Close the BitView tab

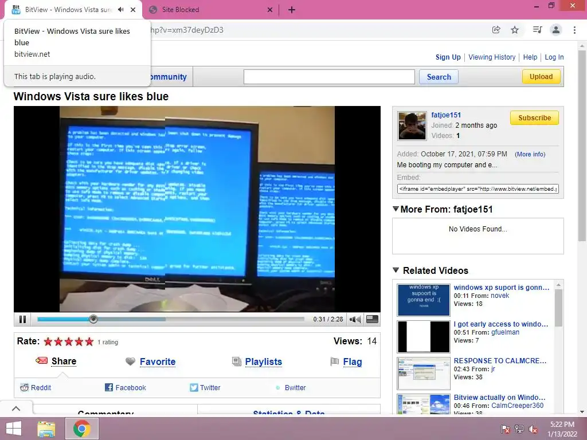[133, 10]
